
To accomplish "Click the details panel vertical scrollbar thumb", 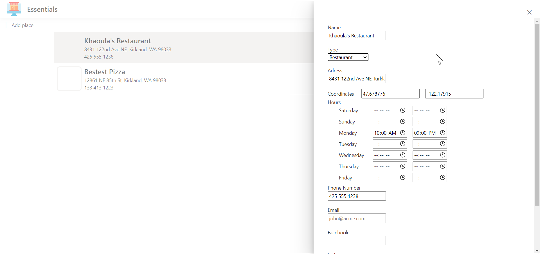I will (537, 115).
